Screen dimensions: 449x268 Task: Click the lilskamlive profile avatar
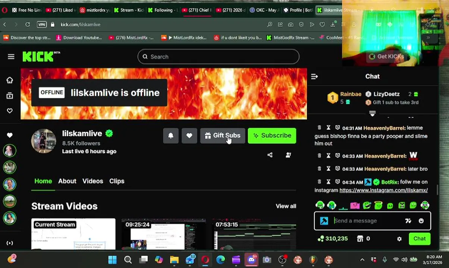(x=44, y=141)
